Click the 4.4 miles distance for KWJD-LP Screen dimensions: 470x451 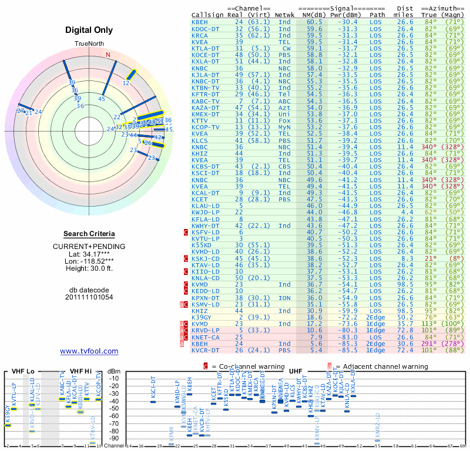[407, 213]
